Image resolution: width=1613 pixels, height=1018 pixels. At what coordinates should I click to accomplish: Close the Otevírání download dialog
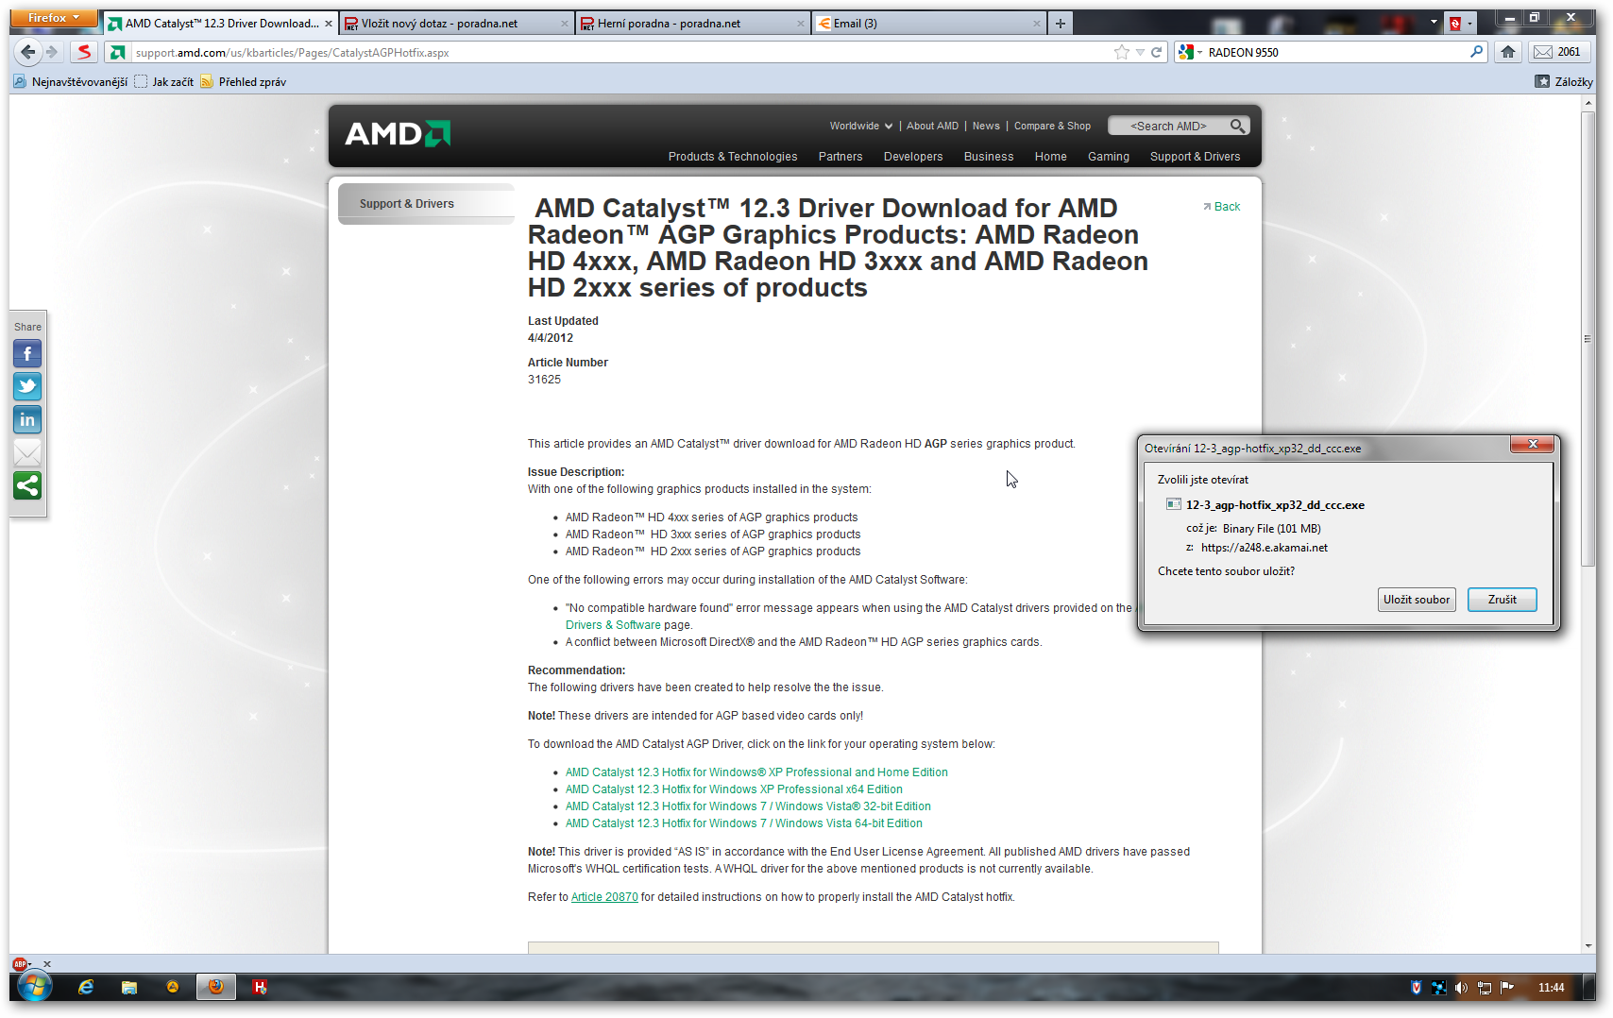point(1533,444)
